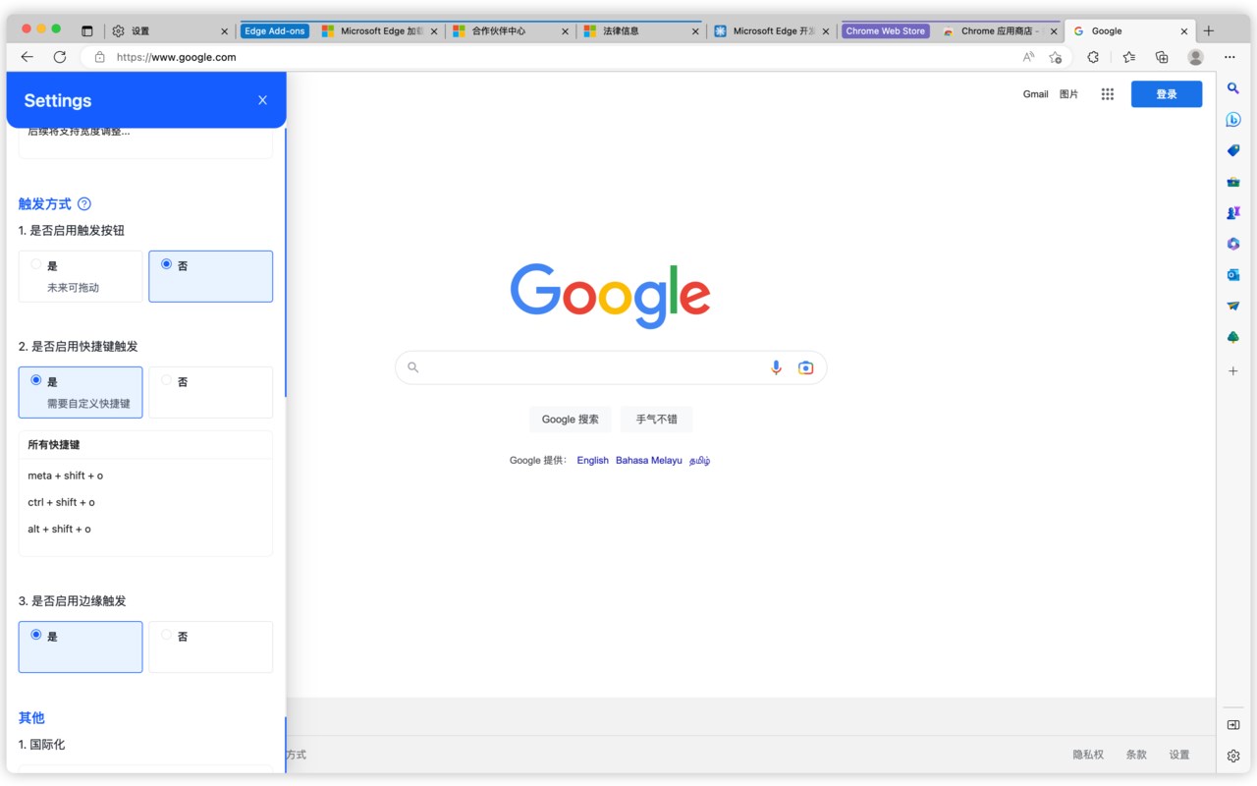Click the 手气不错 button

pyautogui.click(x=656, y=420)
